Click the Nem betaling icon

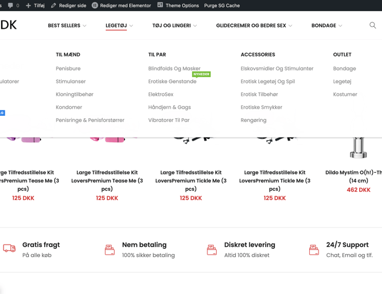pos(110,250)
